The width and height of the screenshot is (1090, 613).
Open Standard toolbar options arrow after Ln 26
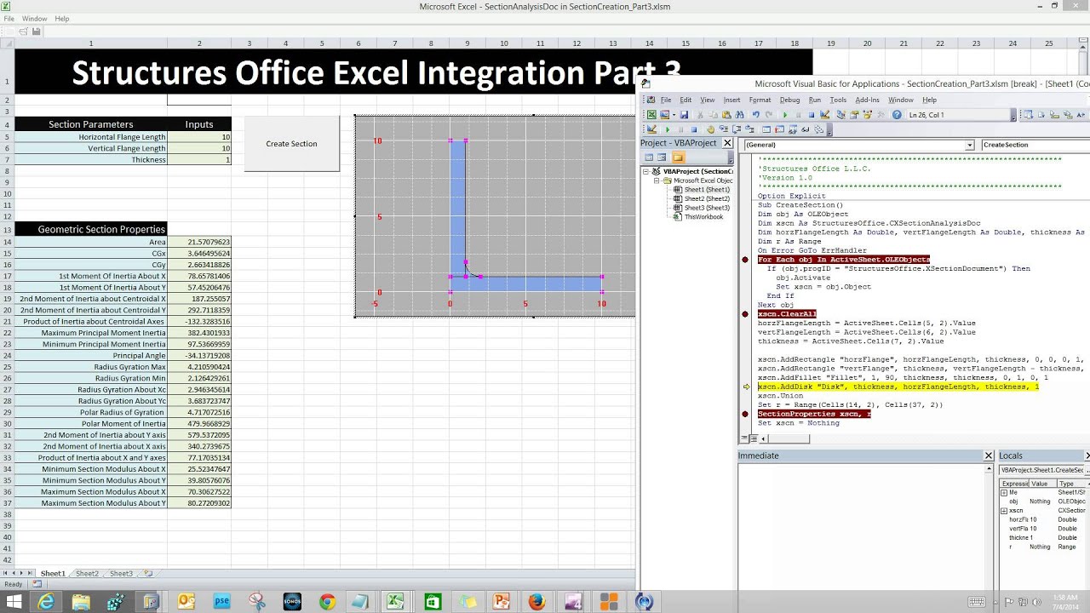click(x=1013, y=115)
